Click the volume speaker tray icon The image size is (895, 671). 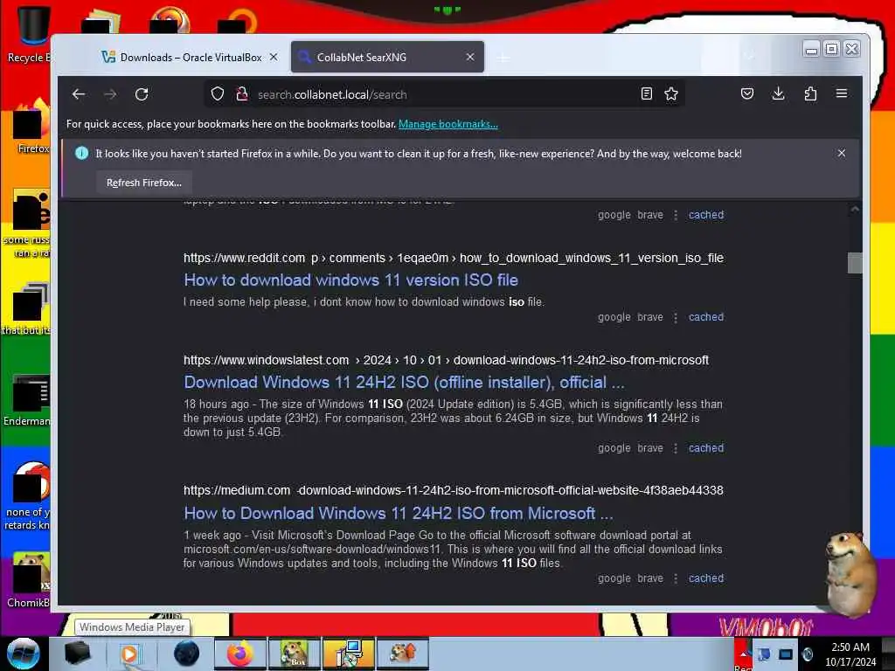click(x=808, y=654)
